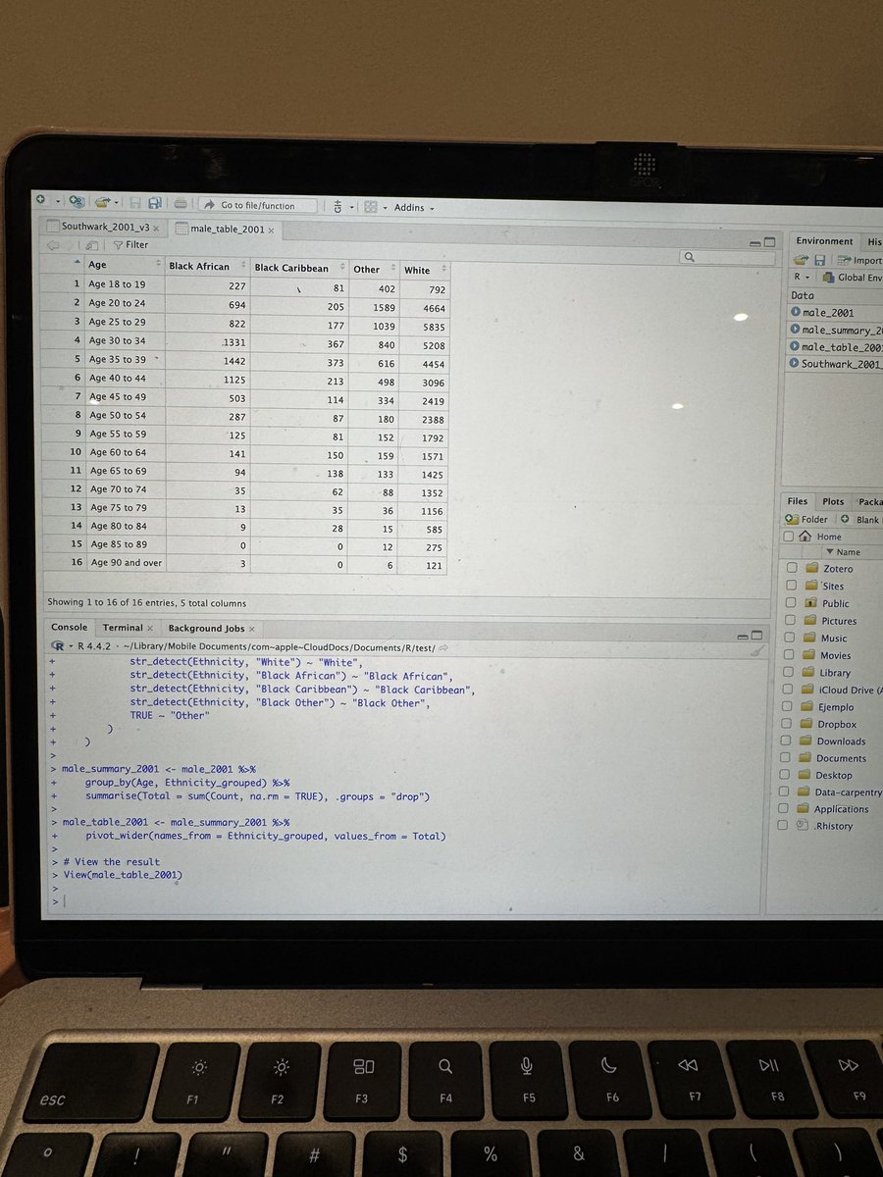Open the R language dropdown in Environment
The width and height of the screenshot is (883, 1177).
(802, 278)
